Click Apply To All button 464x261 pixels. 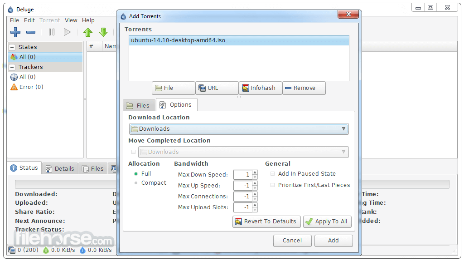[327, 222]
